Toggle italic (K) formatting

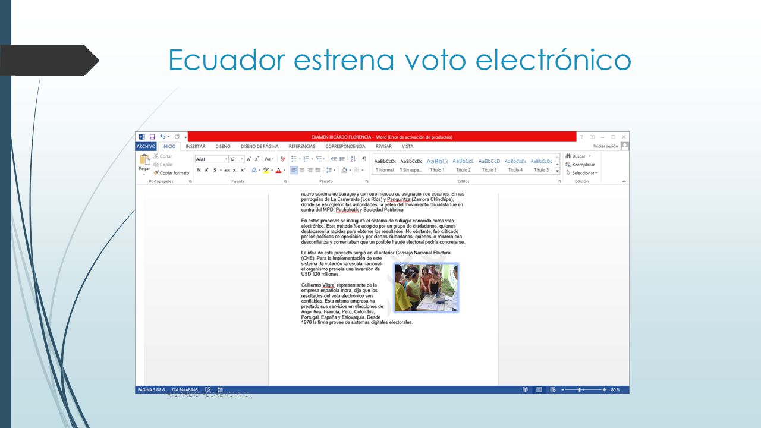(x=207, y=170)
